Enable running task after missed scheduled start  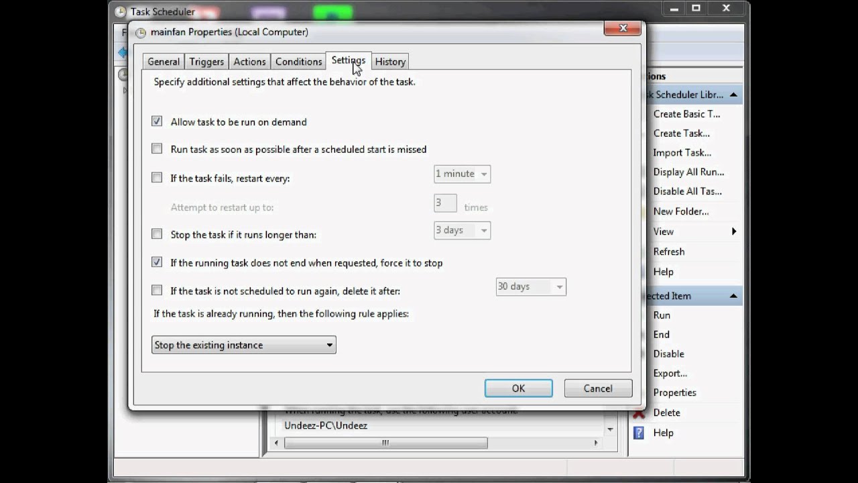coord(156,149)
